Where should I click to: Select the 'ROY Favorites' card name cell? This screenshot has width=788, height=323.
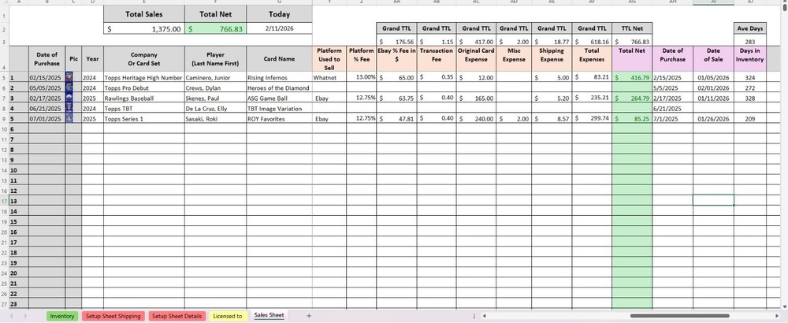coord(279,118)
